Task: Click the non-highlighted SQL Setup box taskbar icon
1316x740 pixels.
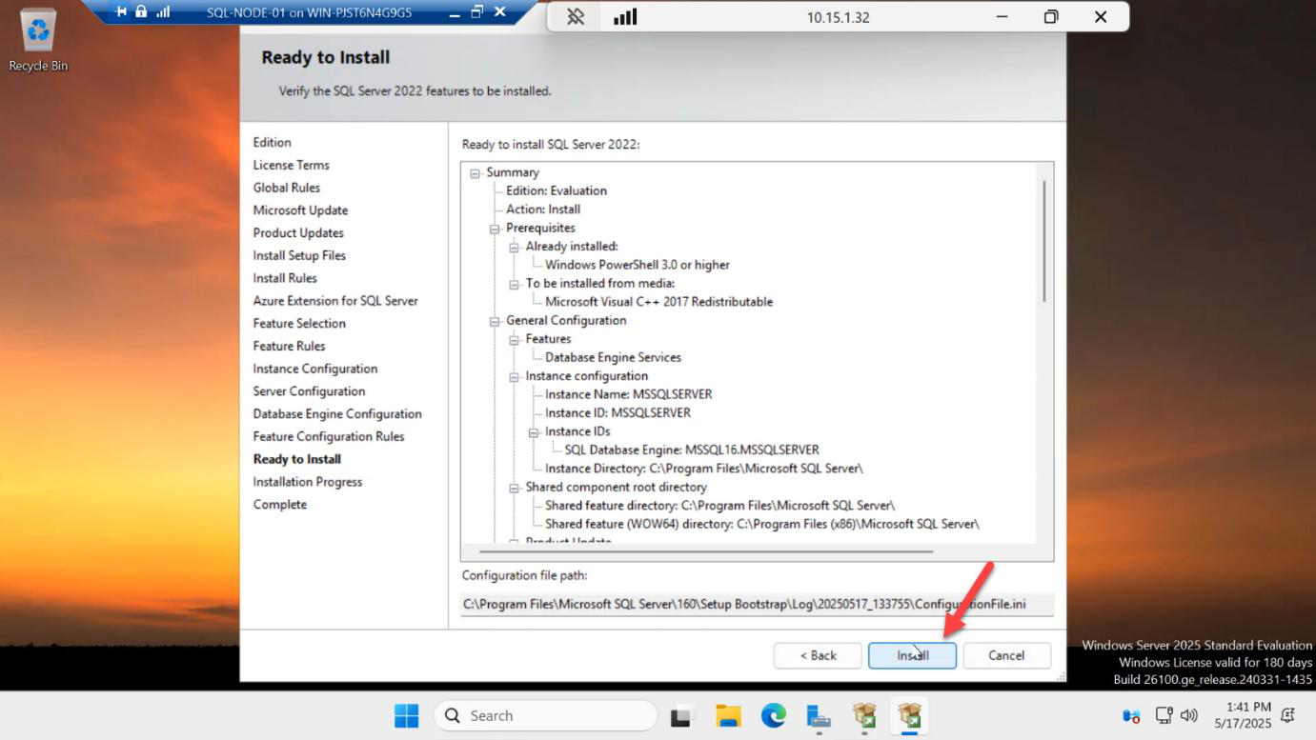Action: [864, 715]
